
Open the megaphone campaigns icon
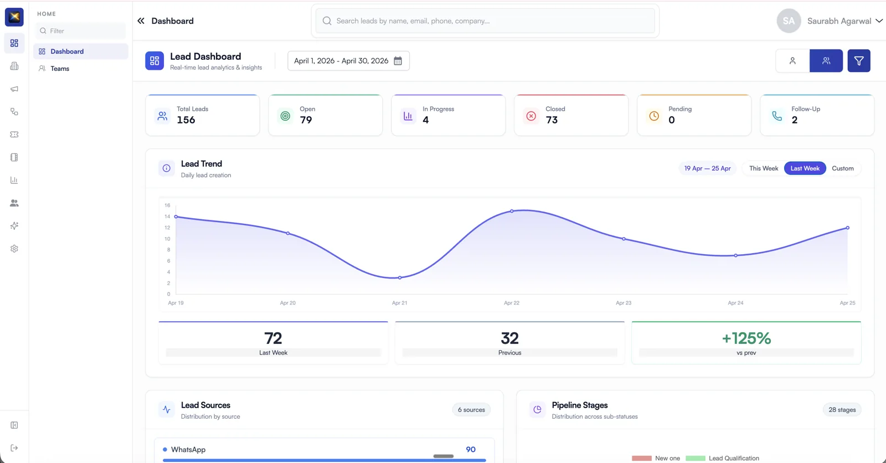point(14,89)
